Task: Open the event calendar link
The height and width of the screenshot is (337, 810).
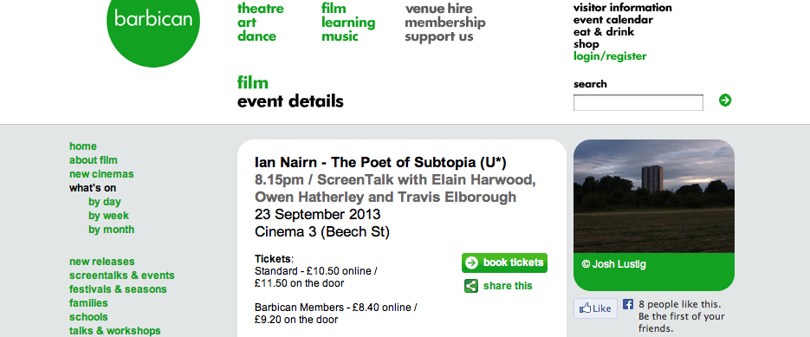Action: point(612,20)
